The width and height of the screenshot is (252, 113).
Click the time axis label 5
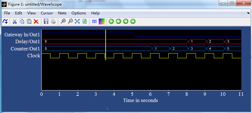132,94
